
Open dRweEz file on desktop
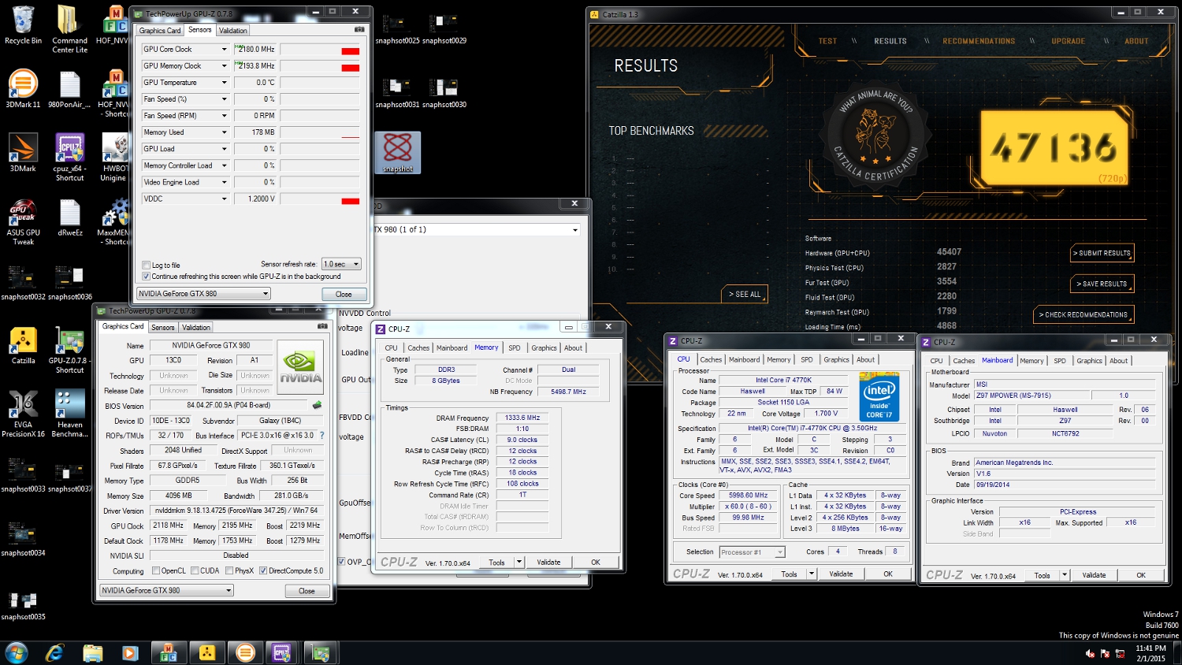[69, 217]
